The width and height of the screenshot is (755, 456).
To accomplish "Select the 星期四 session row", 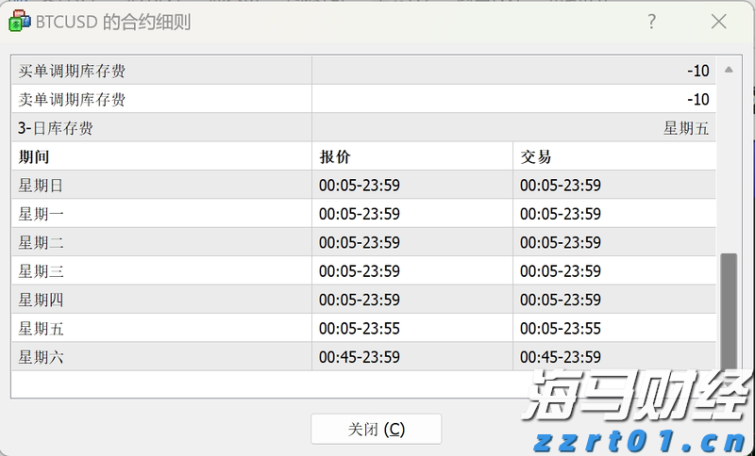I will 41,300.
